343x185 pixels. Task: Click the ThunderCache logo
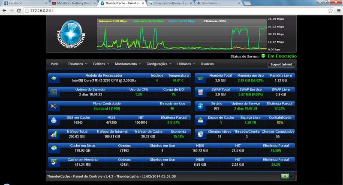[71, 34]
